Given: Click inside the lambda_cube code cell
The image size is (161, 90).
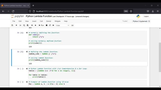Looking at the screenshot, I should (88, 56).
